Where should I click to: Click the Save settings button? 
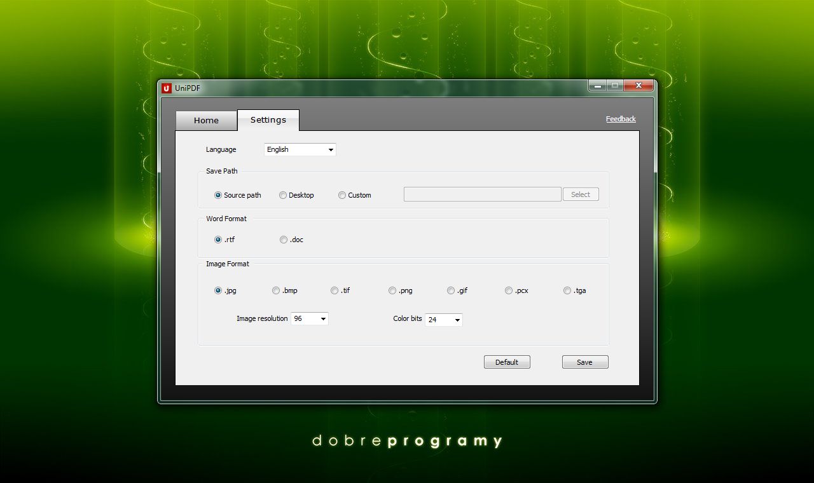(585, 362)
